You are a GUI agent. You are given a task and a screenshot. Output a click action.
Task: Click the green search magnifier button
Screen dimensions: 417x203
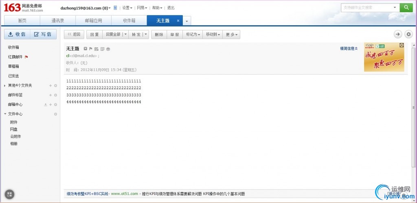point(406,8)
